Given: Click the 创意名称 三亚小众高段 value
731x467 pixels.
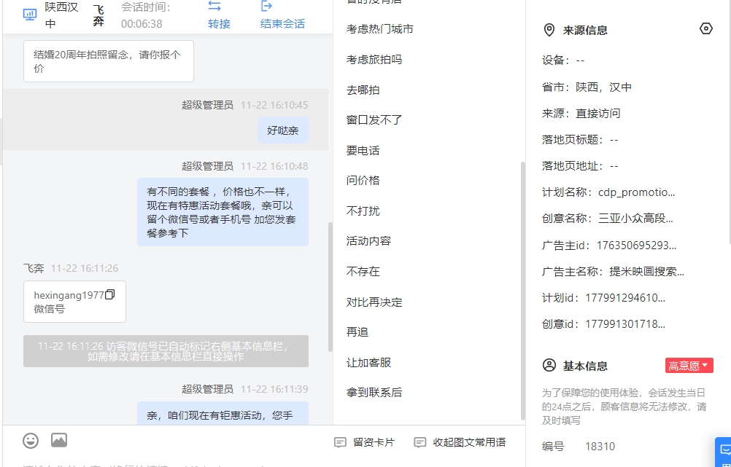Looking at the screenshot, I should coord(635,219).
